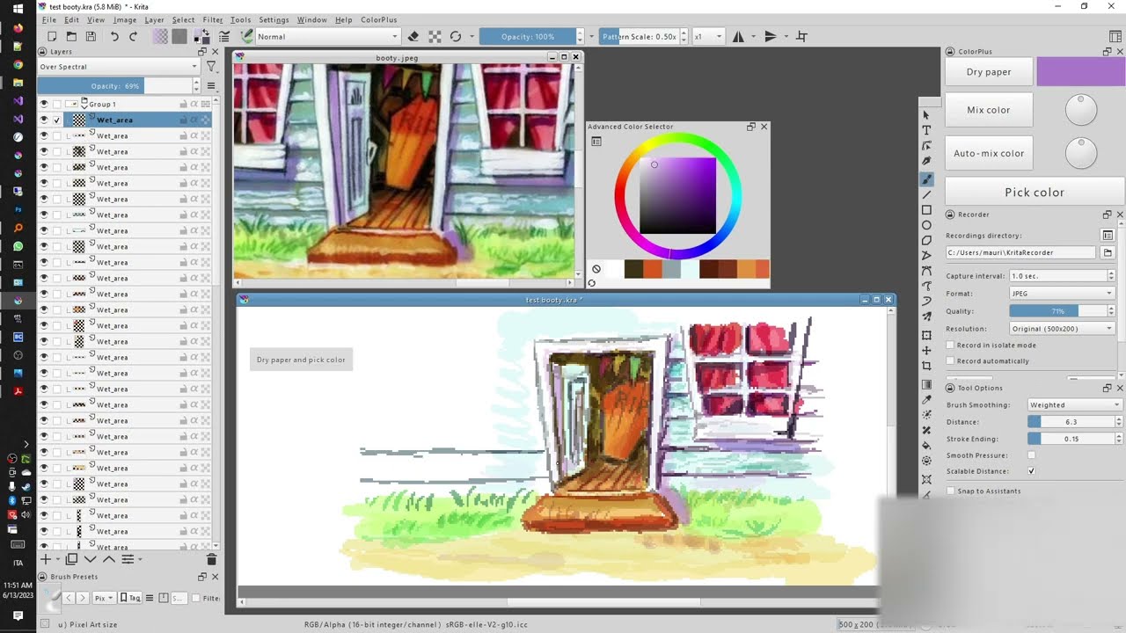Image resolution: width=1126 pixels, height=633 pixels.
Task: Open the Pix brush tag dropdown
Action: 104,598
